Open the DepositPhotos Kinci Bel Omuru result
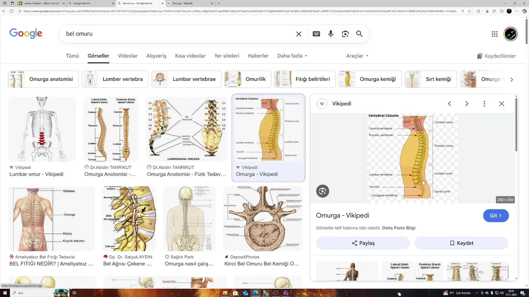529x297 pixels. pyautogui.click(x=263, y=219)
